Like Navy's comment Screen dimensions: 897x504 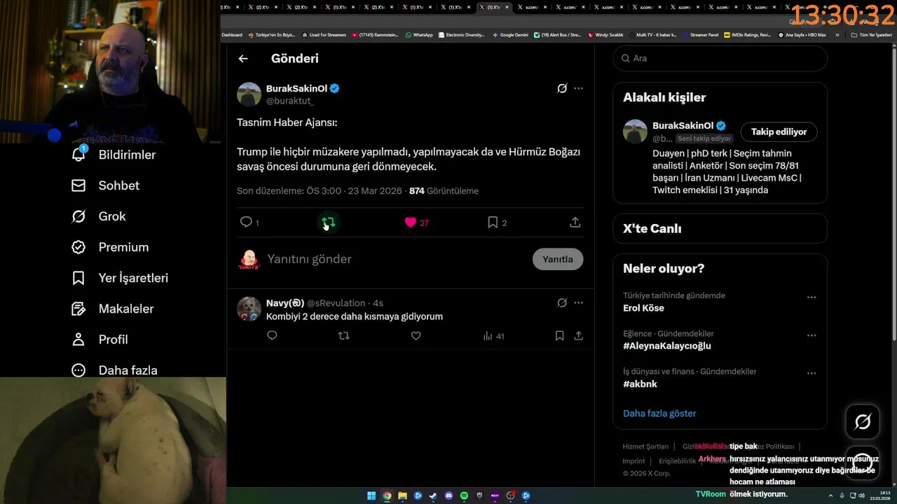(416, 335)
